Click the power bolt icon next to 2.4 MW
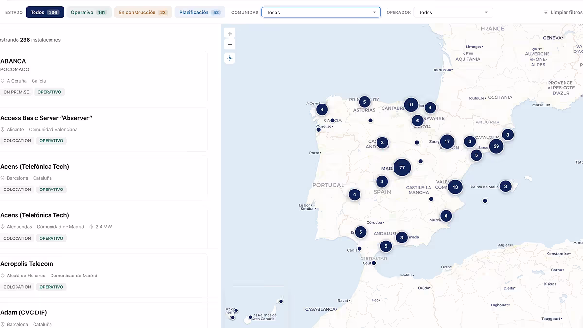This screenshot has width=583, height=328. (91, 227)
